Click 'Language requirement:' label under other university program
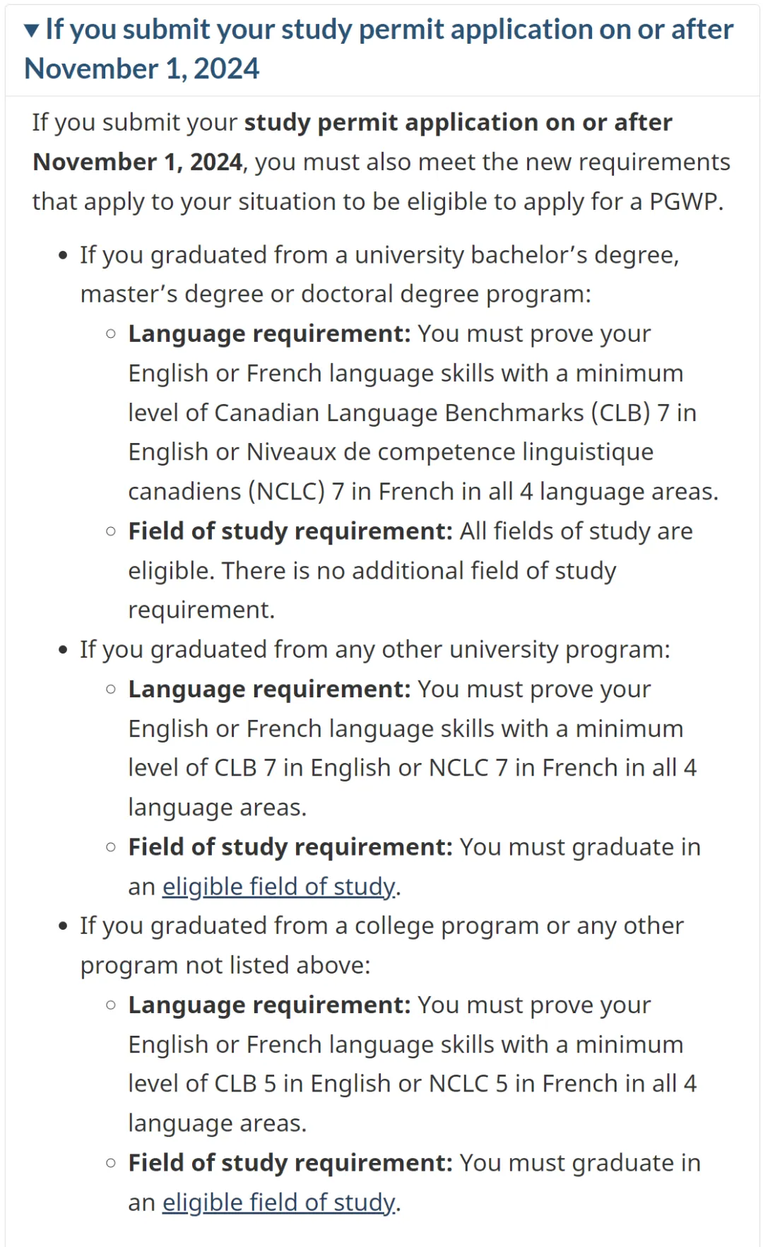This screenshot has width=763, height=1247. click(269, 689)
